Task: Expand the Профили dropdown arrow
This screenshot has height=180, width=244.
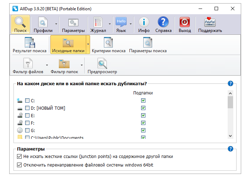Action: tap(56, 24)
